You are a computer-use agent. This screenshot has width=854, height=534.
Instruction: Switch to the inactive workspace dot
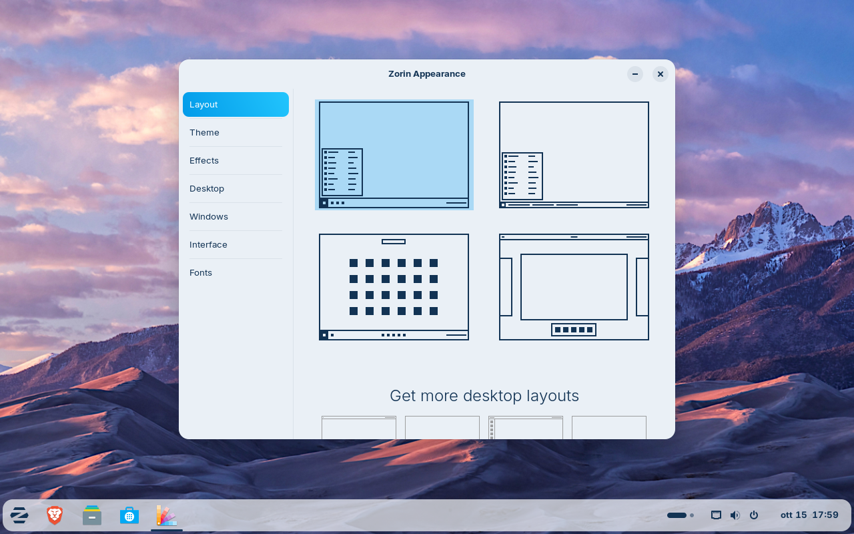coord(692,515)
